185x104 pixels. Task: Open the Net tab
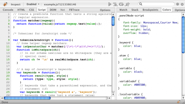tap(63, 10)
